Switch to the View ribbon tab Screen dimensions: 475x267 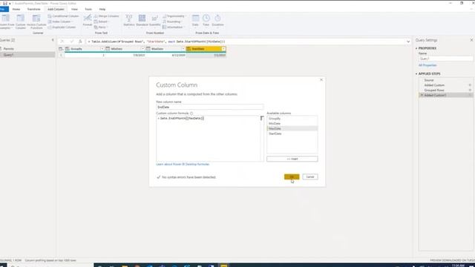coord(74,9)
